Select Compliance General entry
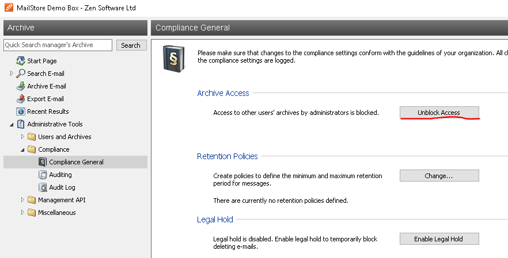Screen dimensions: 508x258 [76, 162]
